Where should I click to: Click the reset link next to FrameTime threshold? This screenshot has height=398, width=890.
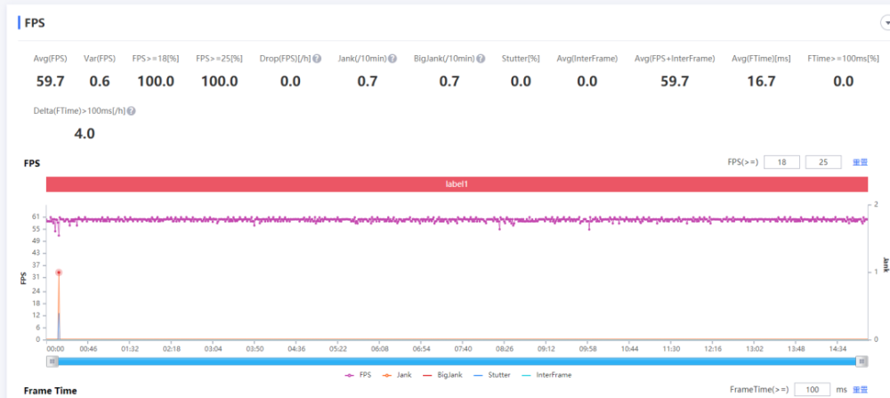point(860,390)
